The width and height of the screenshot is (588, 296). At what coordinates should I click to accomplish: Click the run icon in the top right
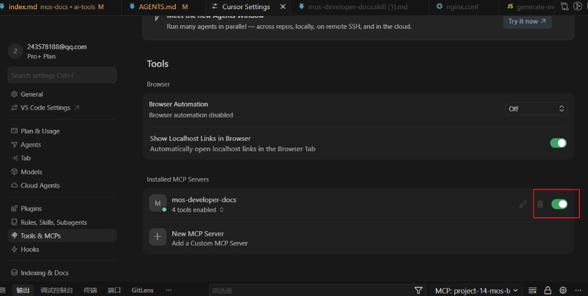[578, 6]
